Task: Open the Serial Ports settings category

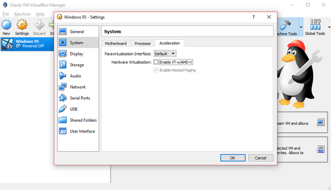Action: pyautogui.click(x=78, y=98)
